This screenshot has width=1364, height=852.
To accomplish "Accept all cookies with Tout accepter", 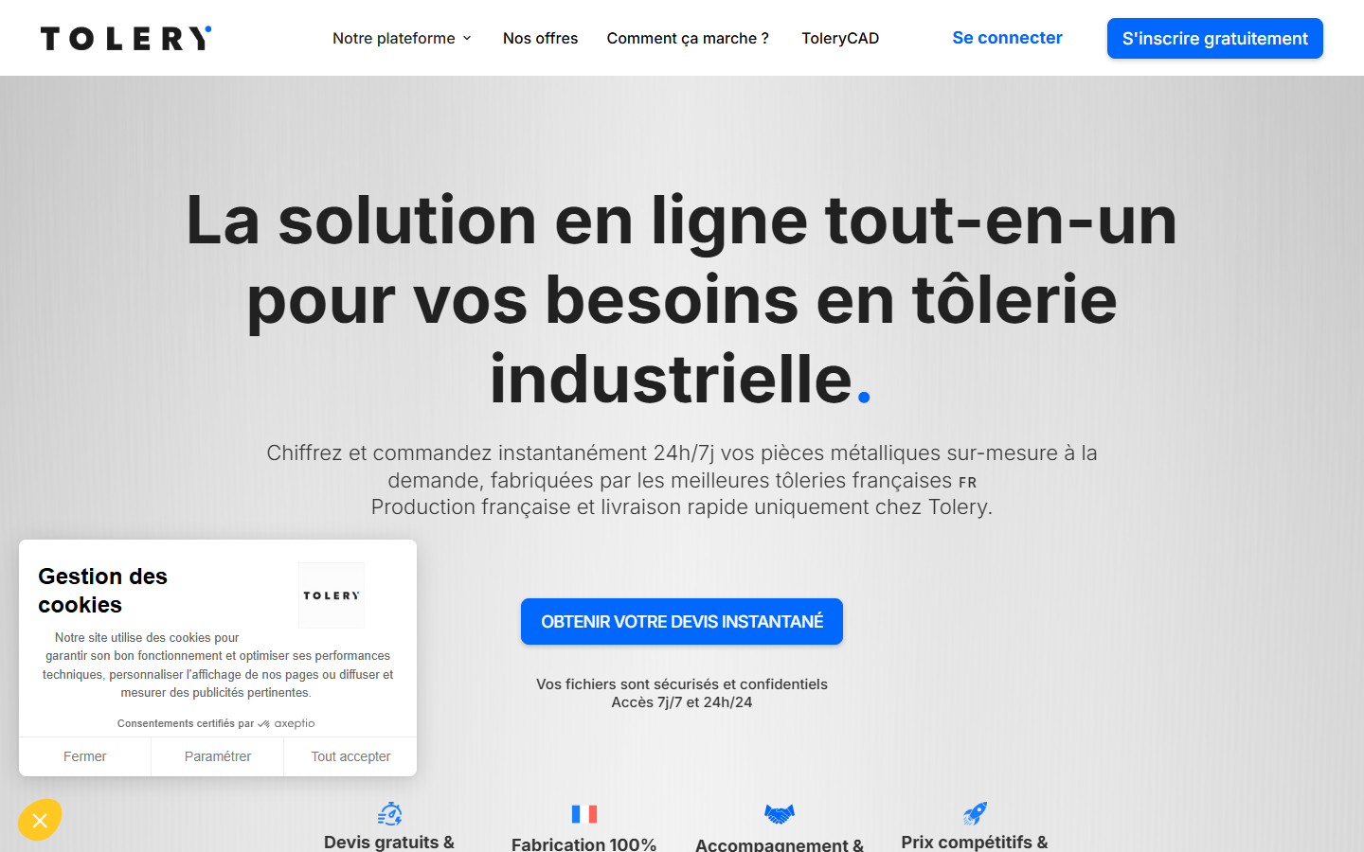I will coord(350,756).
